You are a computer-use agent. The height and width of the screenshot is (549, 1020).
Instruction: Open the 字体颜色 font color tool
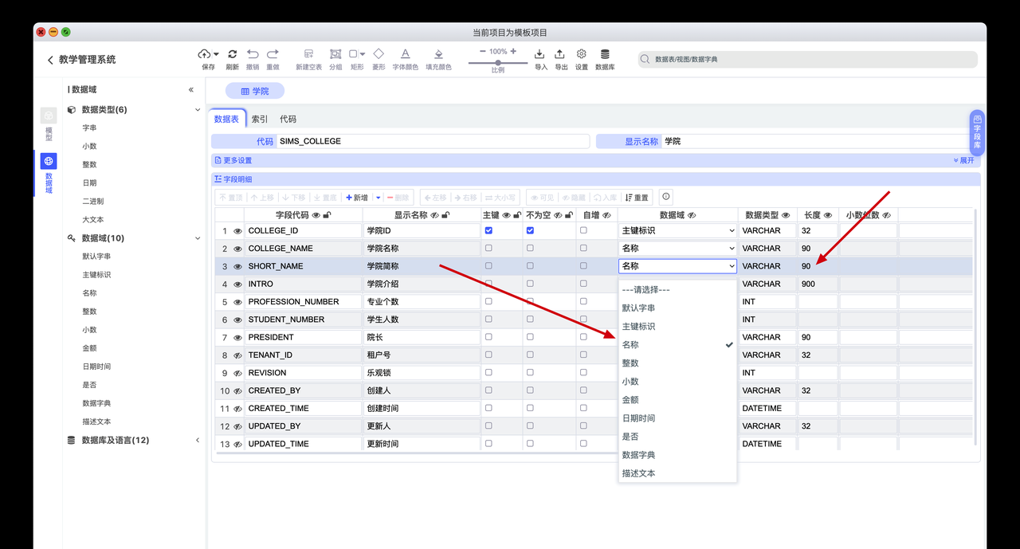[405, 56]
